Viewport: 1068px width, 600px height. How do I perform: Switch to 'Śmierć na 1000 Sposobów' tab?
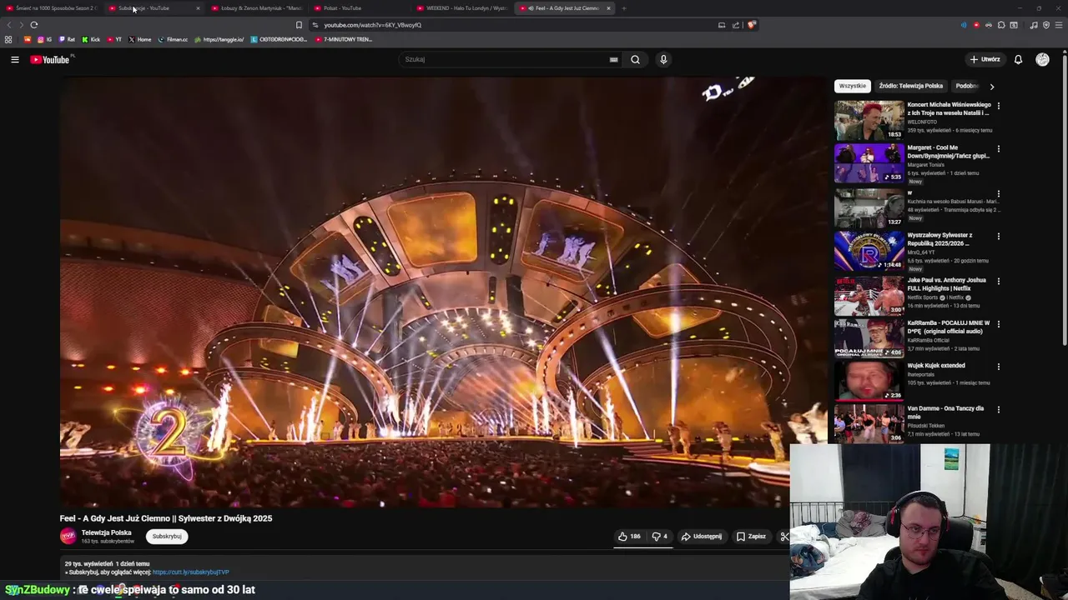[50, 8]
